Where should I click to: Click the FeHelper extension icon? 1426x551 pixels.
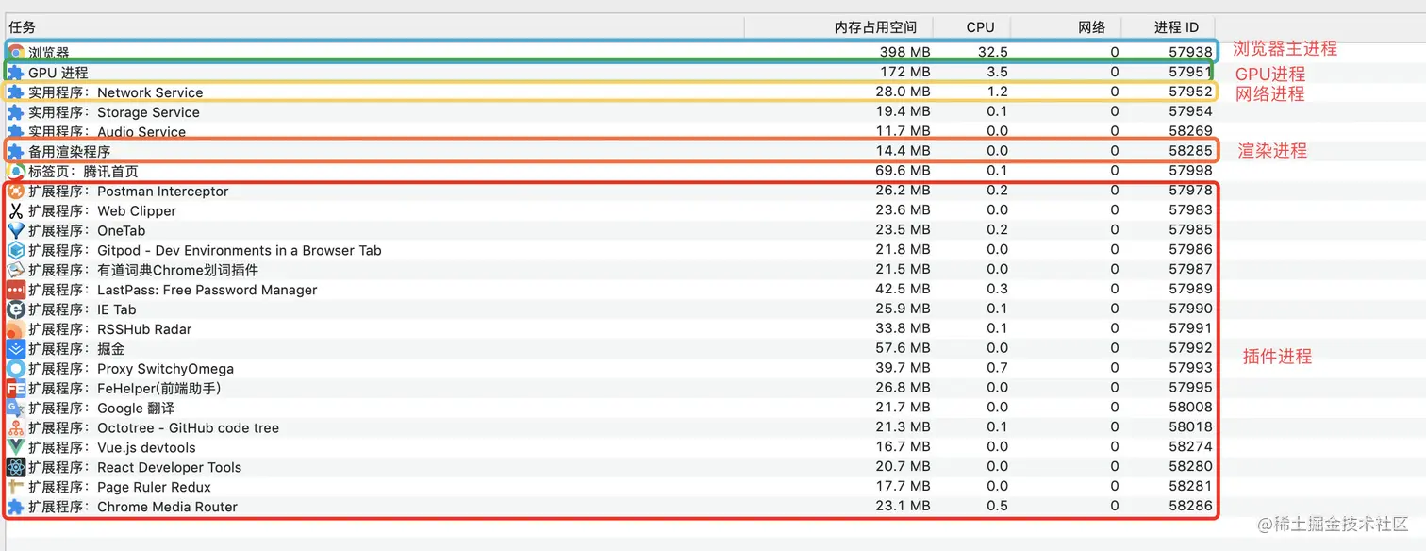[16, 389]
